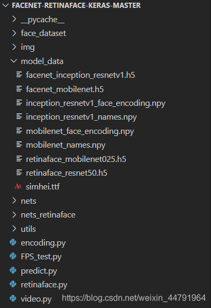Select the model_data folder name
This screenshot has height=308, width=211.
(42, 61)
